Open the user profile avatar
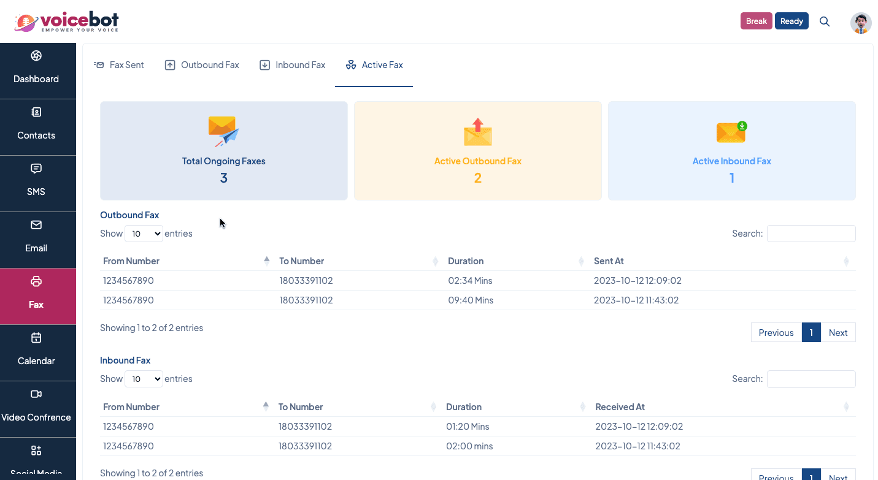 pyautogui.click(x=861, y=23)
